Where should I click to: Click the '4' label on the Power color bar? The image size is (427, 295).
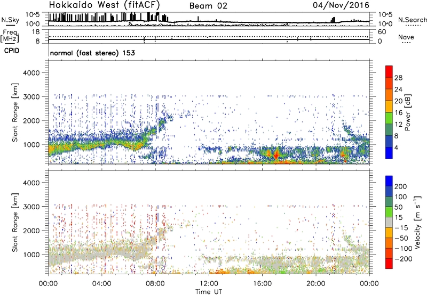click(397, 148)
